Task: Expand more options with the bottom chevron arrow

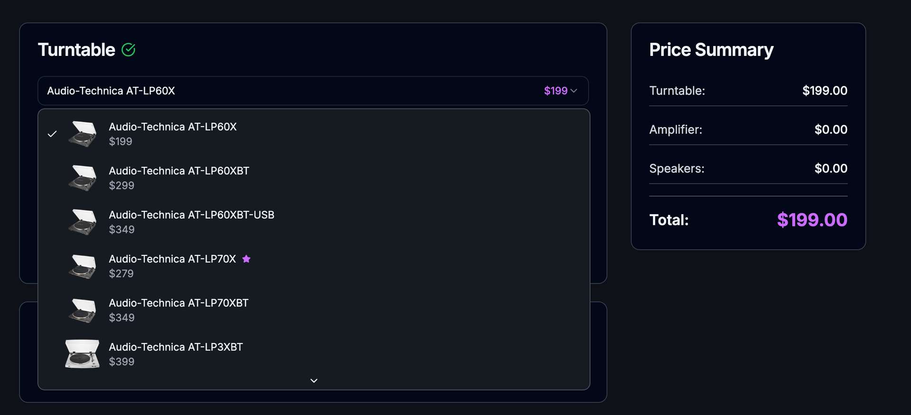Action: tap(313, 380)
